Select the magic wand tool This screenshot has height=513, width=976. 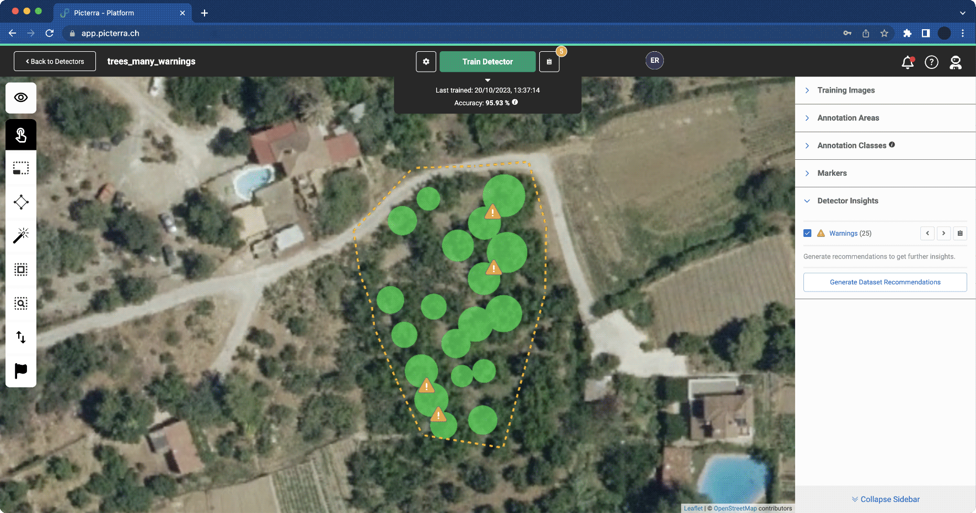point(21,235)
